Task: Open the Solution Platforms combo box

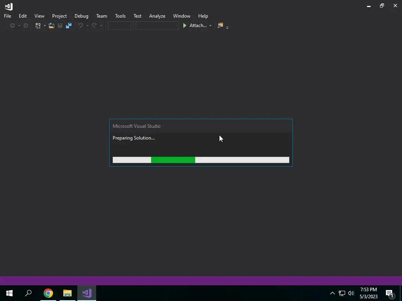Action: [x=157, y=25]
